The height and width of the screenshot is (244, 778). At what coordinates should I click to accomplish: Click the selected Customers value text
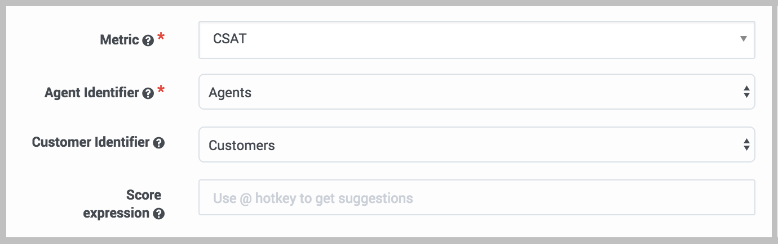(241, 145)
